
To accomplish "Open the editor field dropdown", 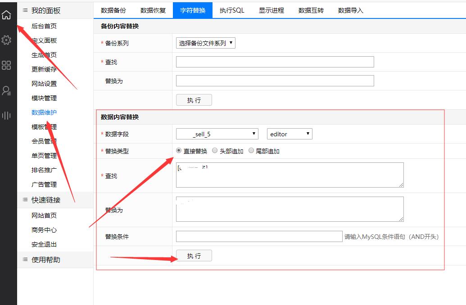I will click(290, 134).
